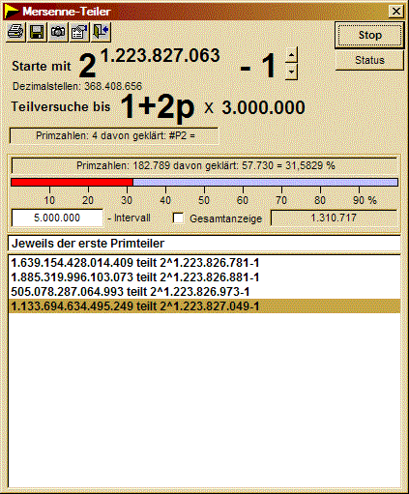Open the Status button

tap(369, 60)
